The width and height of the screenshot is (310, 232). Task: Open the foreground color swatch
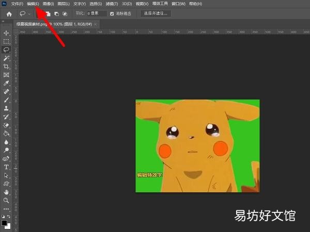[4, 223]
